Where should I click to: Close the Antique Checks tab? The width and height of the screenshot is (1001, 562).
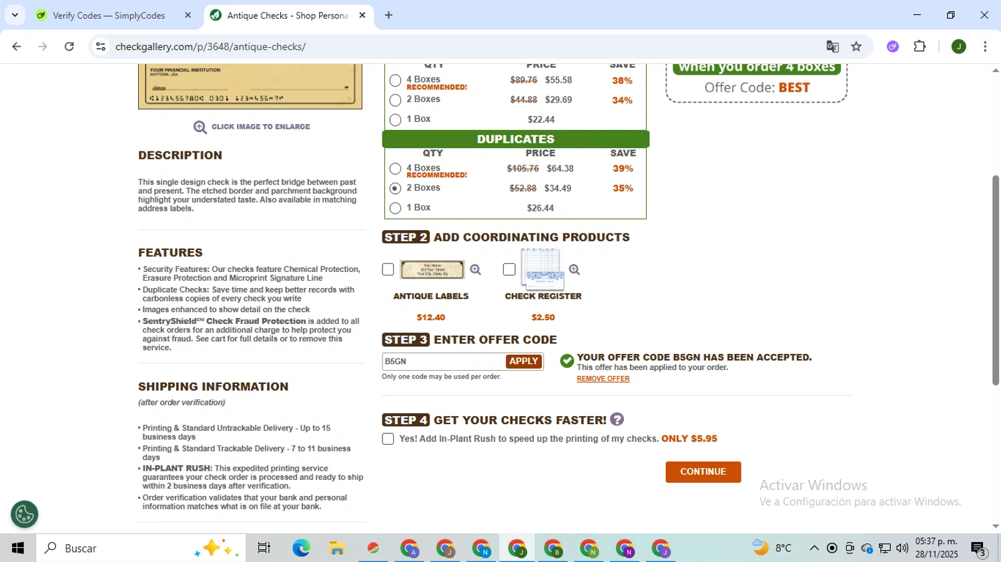tap(362, 15)
